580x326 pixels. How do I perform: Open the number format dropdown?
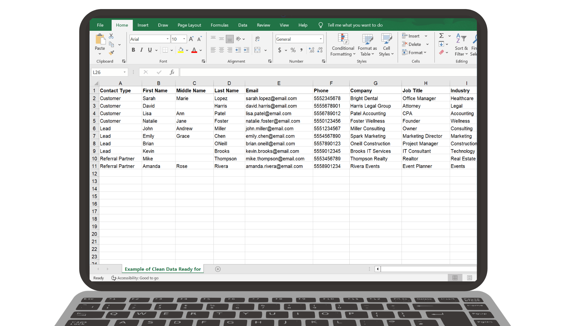pyautogui.click(x=320, y=39)
